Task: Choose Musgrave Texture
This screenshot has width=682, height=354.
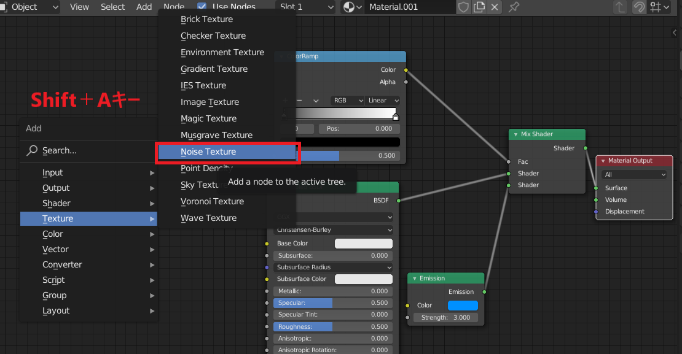Action: 227,135
